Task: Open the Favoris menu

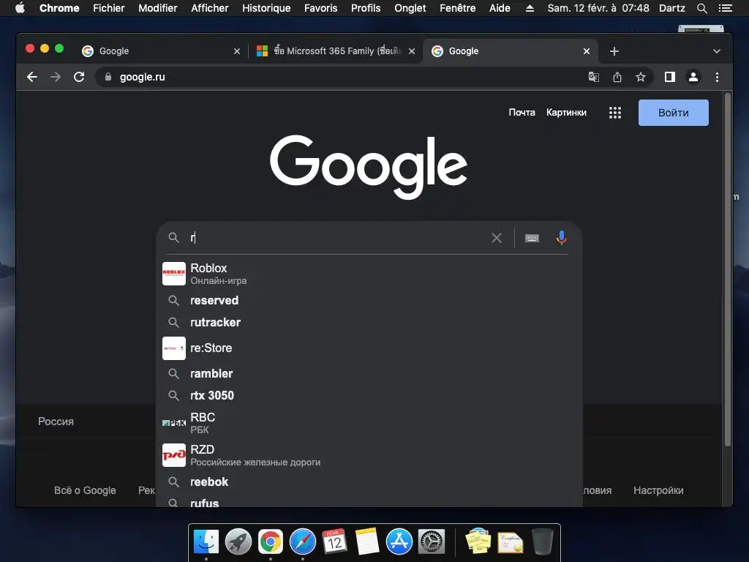Action: tap(320, 8)
